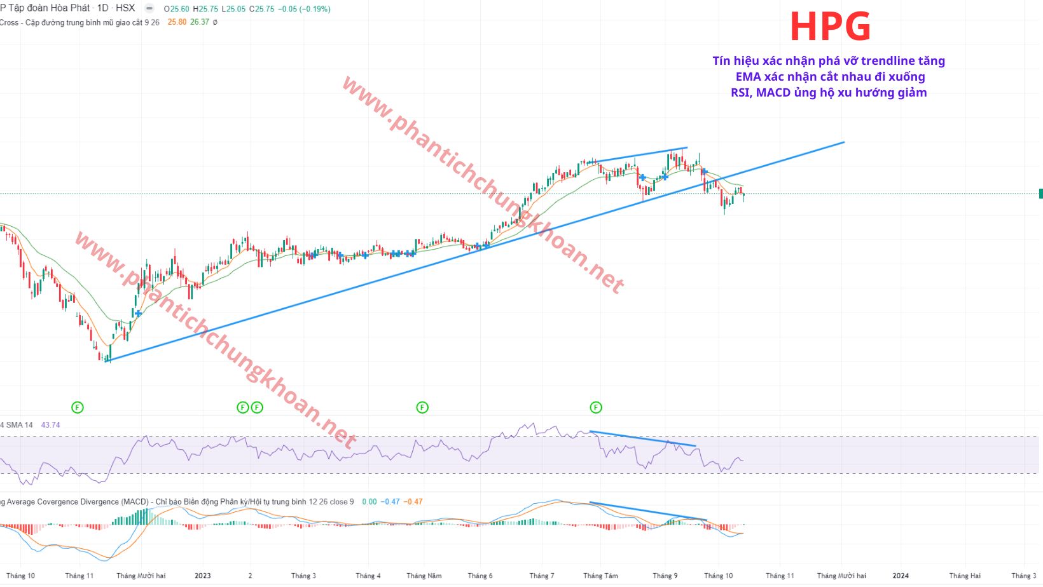Select the RSI divergence blue line
1043x587 pixels.
(642, 438)
